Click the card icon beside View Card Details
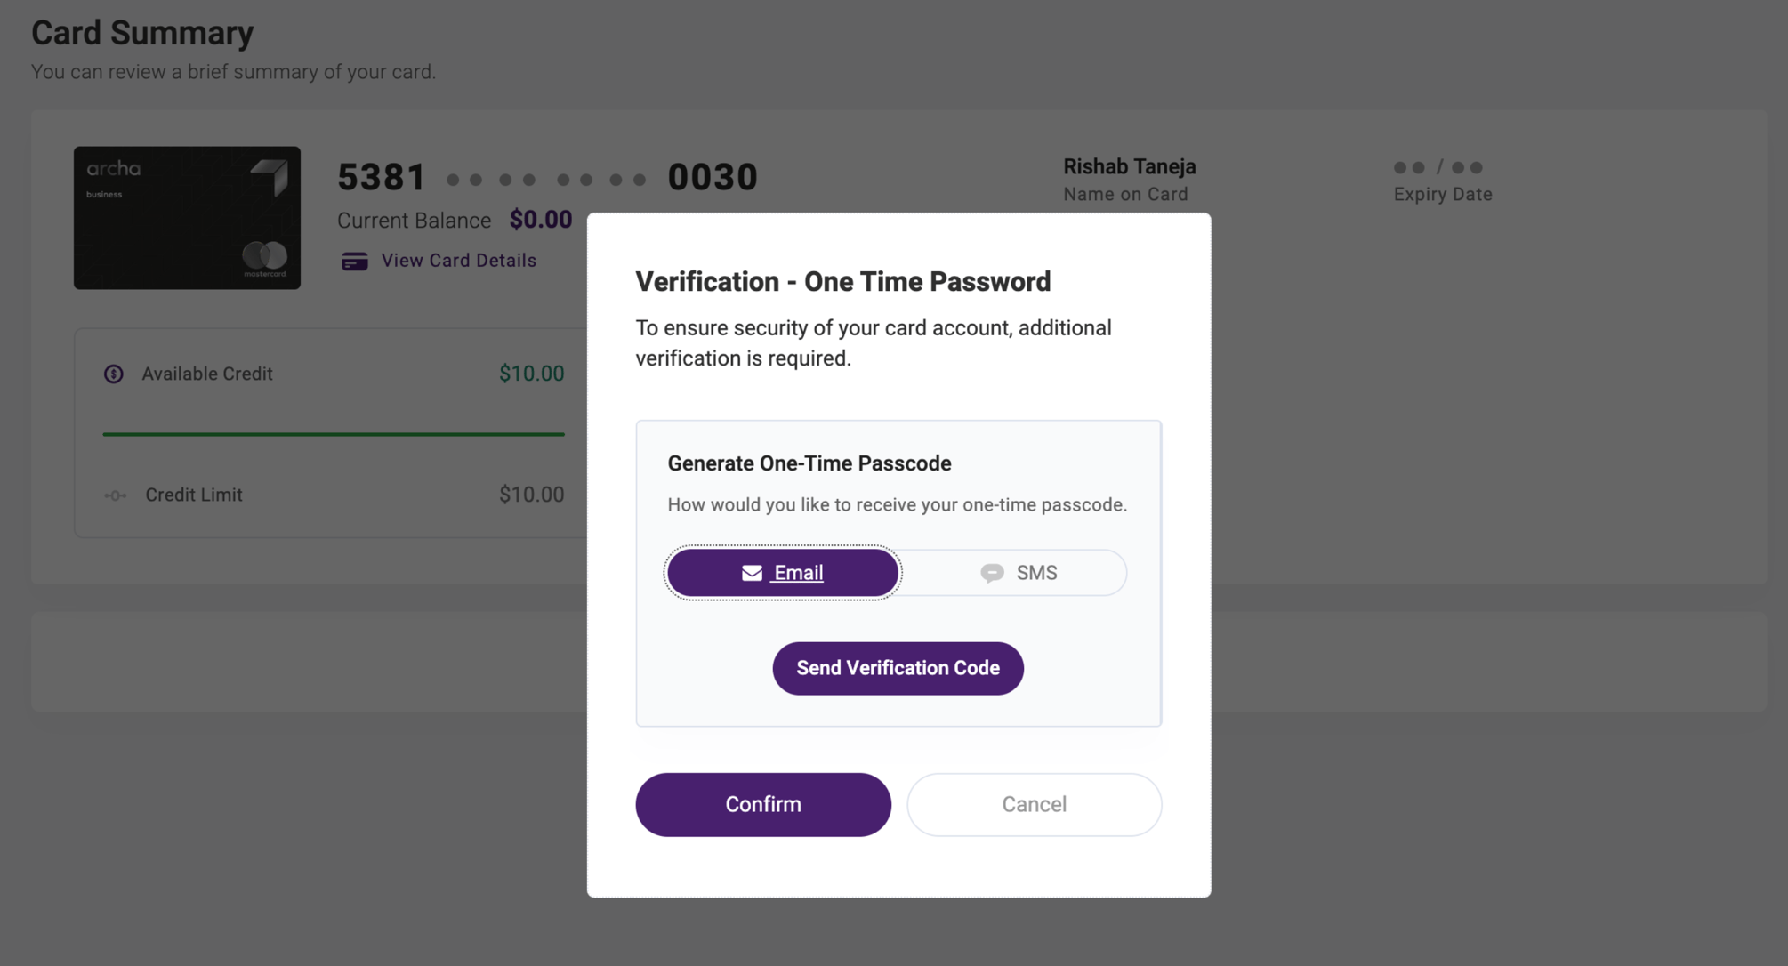 pos(354,261)
